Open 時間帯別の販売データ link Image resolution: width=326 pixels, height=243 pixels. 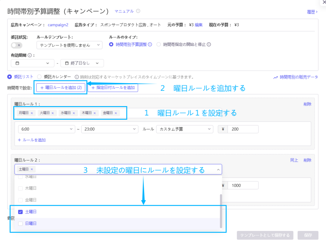point(299,77)
